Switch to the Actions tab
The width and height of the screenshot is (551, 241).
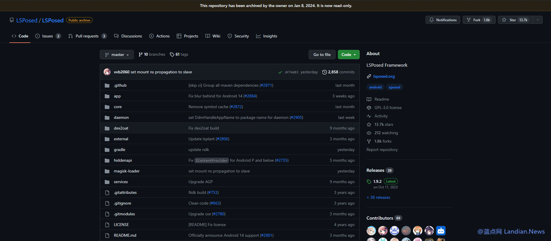click(x=159, y=36)
